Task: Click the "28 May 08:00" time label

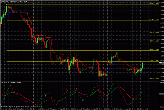Action: [119, 109]
